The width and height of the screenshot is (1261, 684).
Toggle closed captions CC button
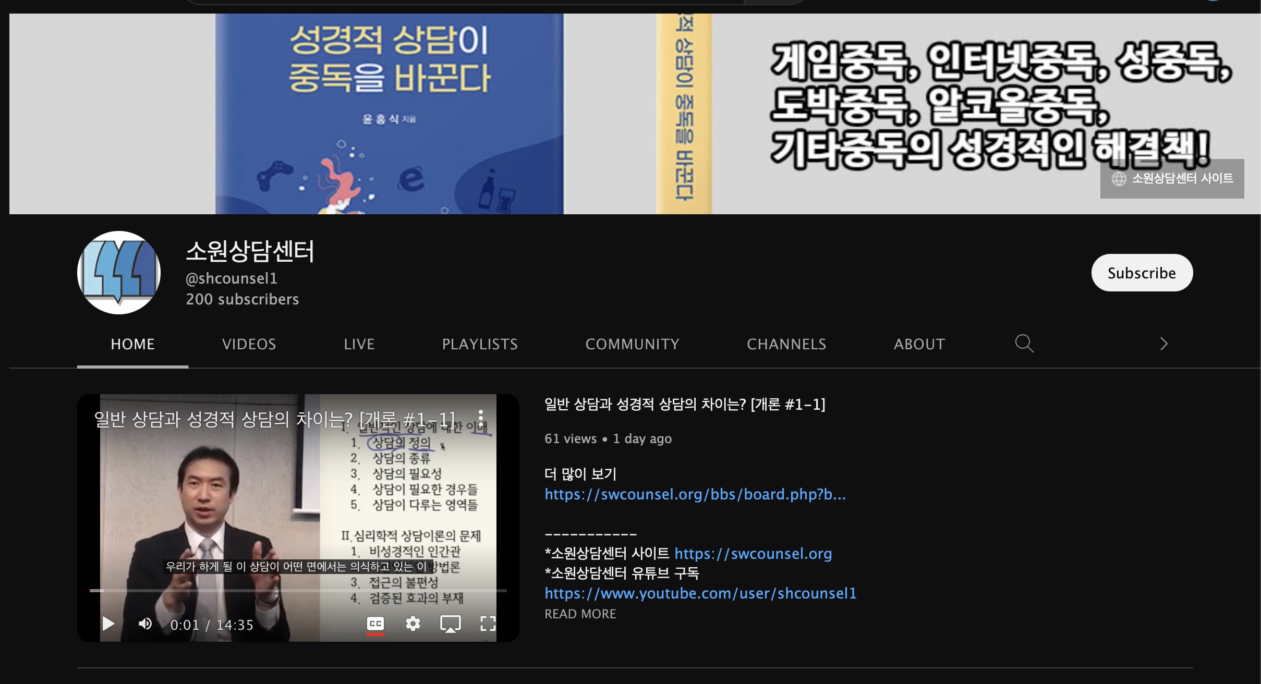[x=375, y=624]
